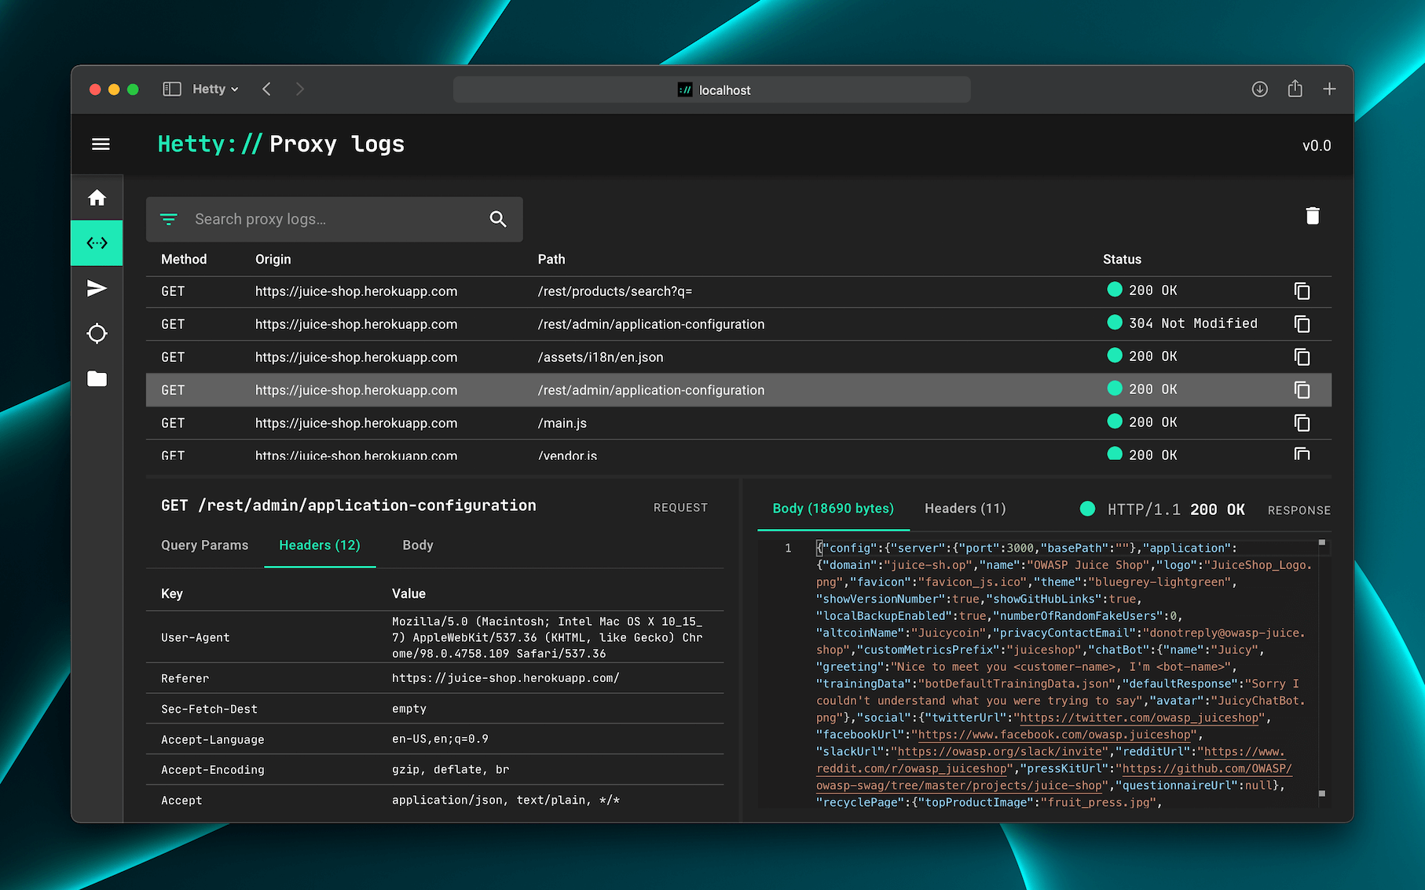
Task: Open the Body tab in the request panel
Action: click(x=417, y=545)
